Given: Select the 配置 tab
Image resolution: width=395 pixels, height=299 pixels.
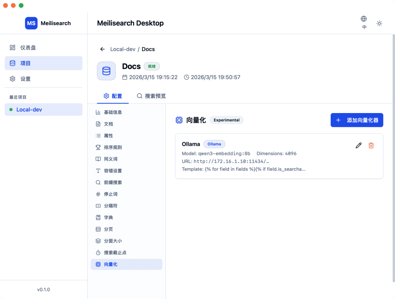Looking at the screenshot, I should [x=113, y=96].
